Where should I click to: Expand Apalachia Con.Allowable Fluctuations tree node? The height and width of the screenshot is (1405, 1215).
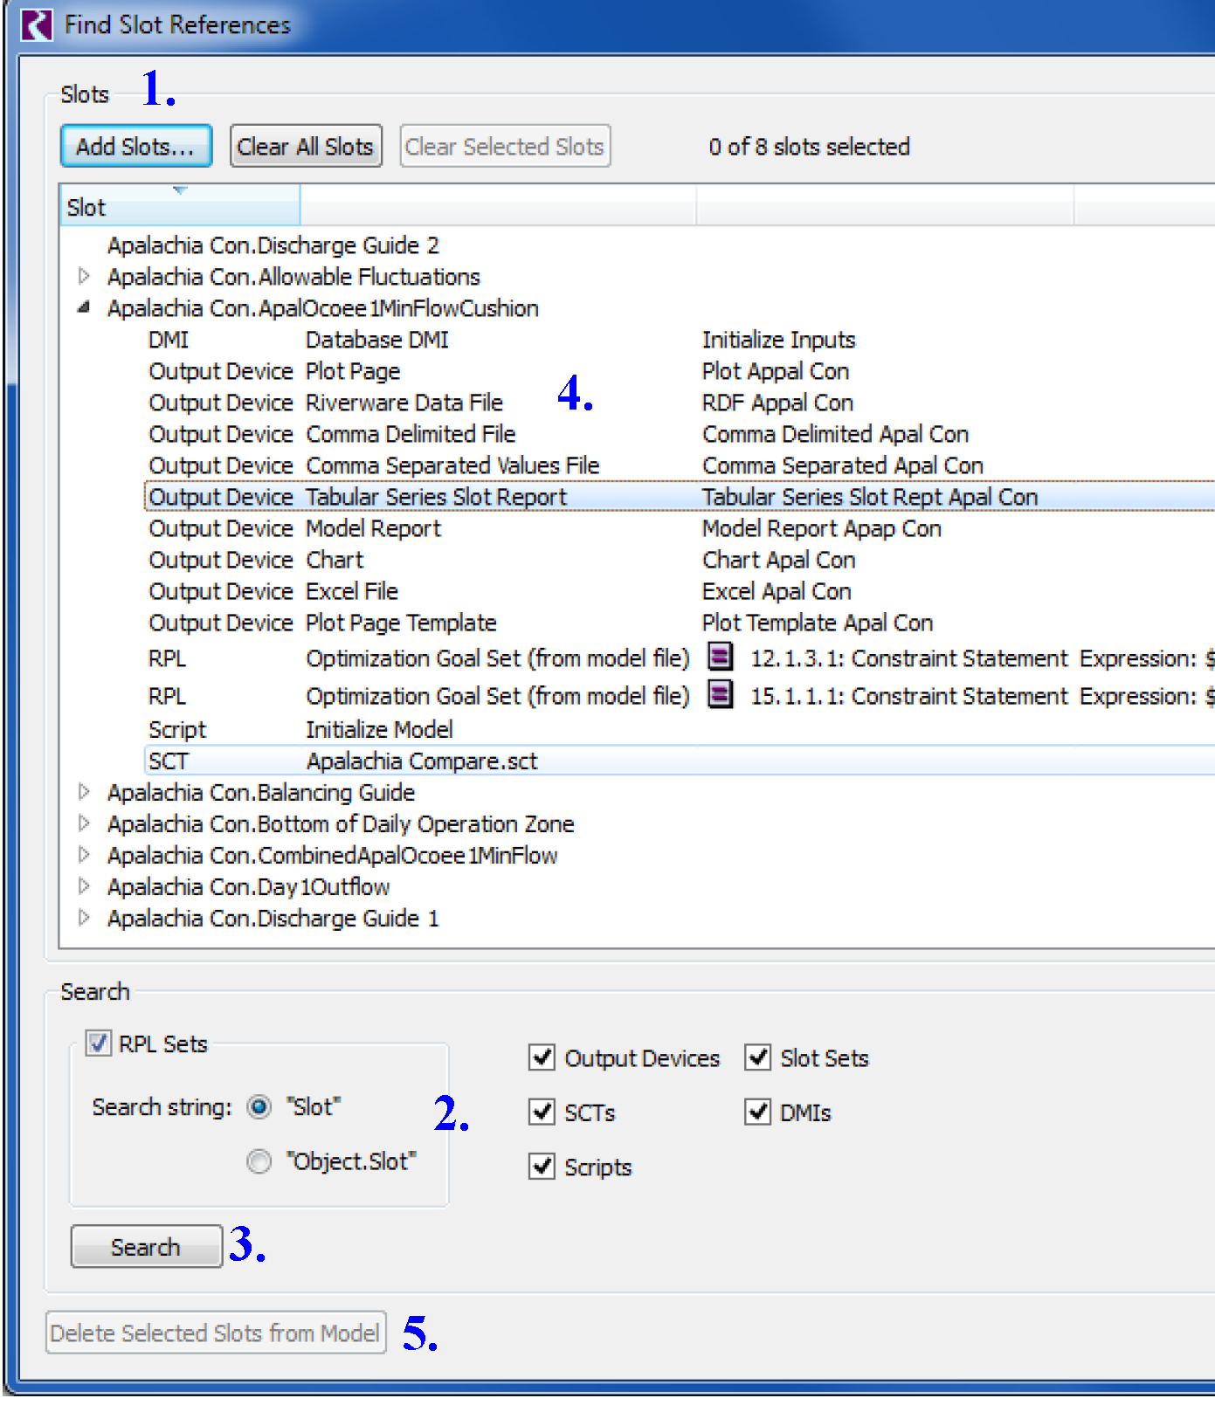click(x=84, y=277)
